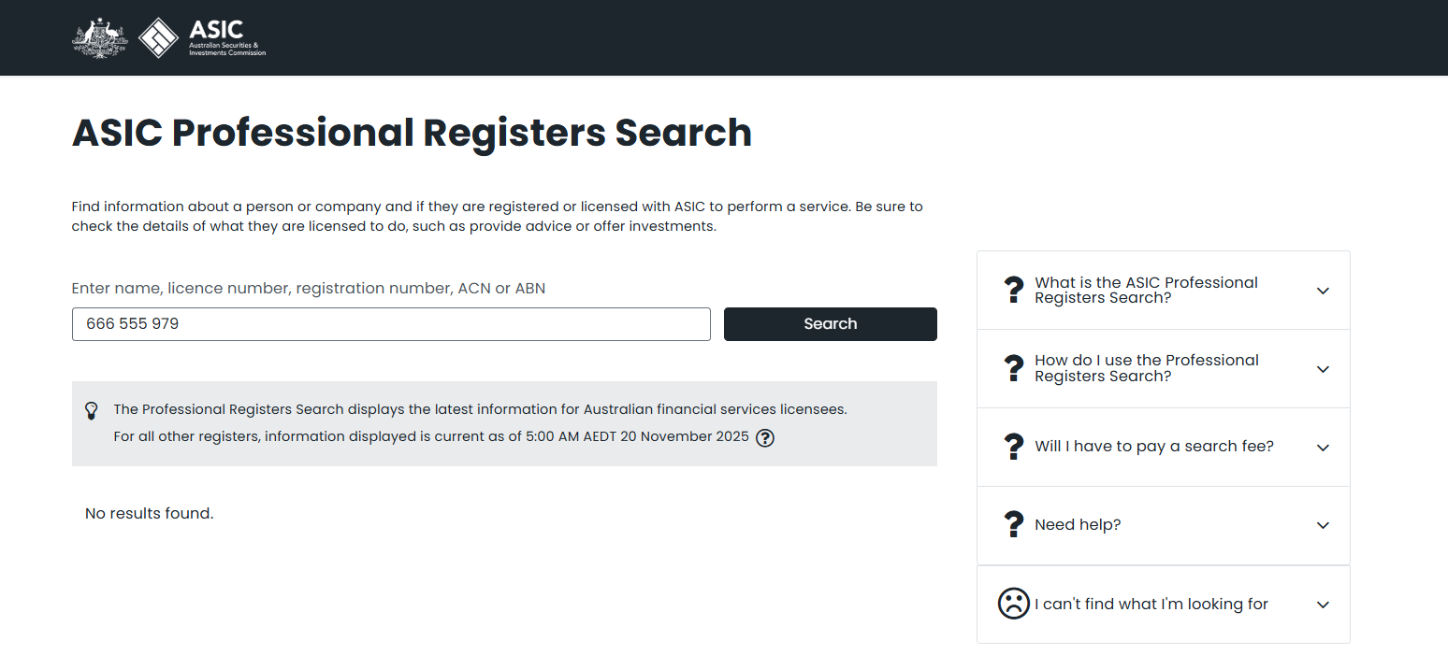Image resolution: width=1448 pixels, height=655 pixels.
Task: Click the help icon beside the AEDT date
Action: (x=765, y=437)
